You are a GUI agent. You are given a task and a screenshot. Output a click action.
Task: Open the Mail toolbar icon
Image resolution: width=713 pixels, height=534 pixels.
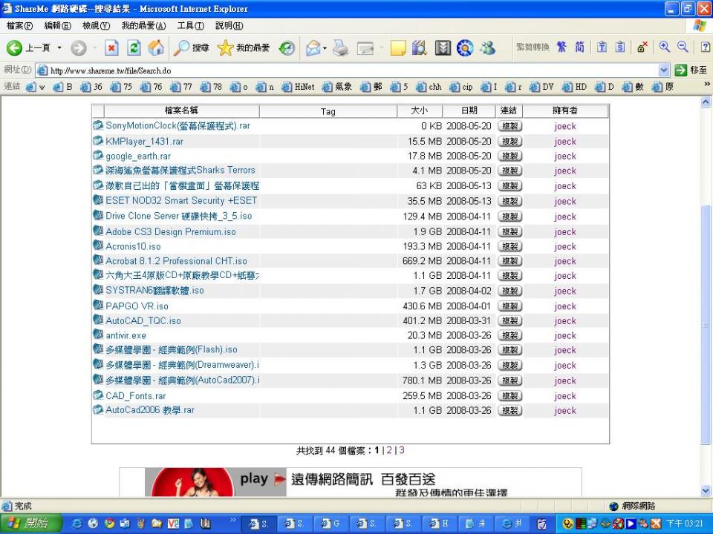point(313,47)
